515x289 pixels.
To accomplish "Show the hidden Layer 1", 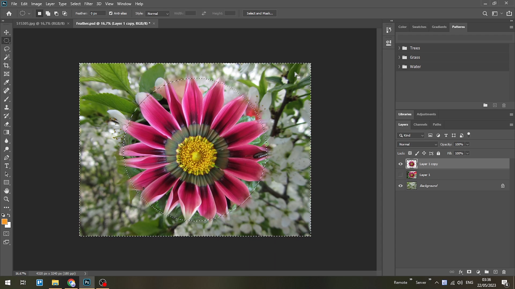I will click(400, 174).
